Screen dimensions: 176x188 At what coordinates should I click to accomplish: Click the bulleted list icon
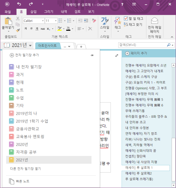click(61, 21)
